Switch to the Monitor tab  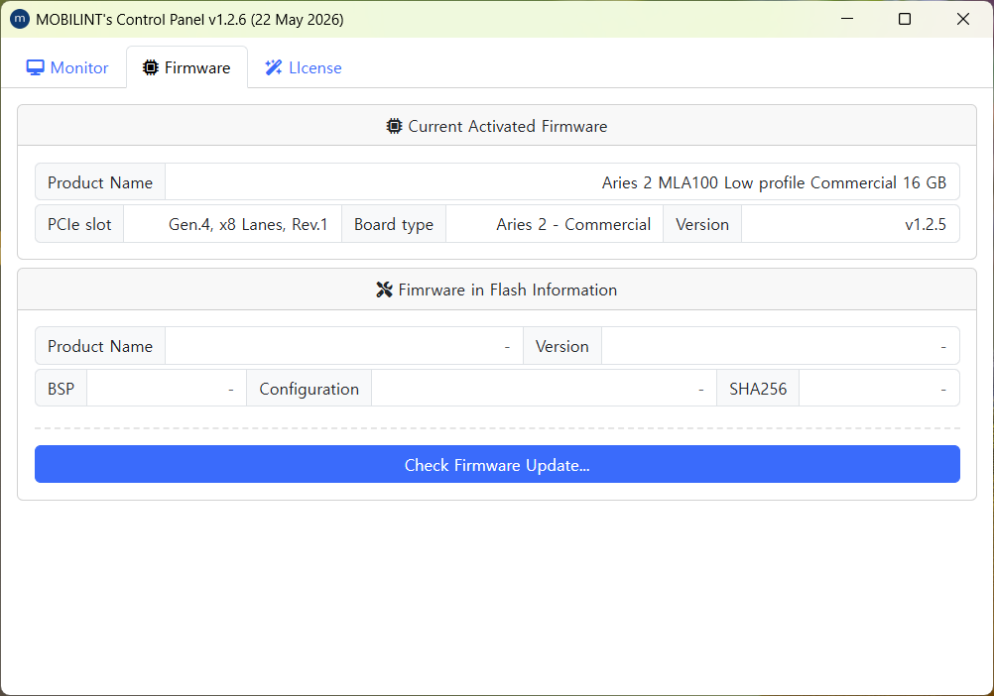coord(67,67)
